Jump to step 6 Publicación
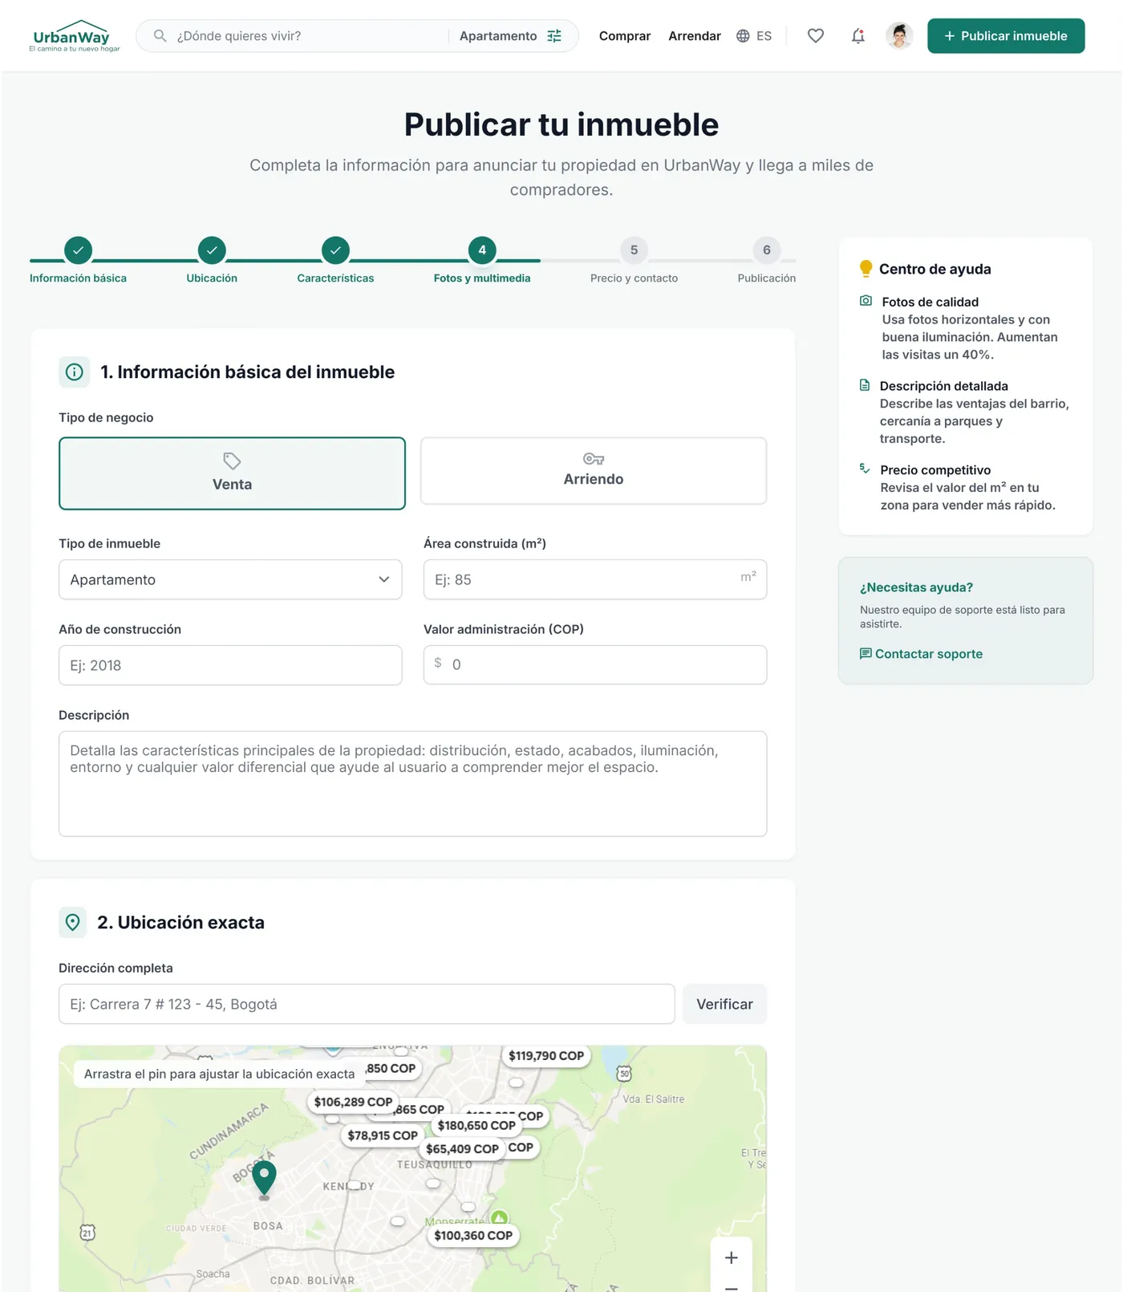The width and height of the screenshot is (1123, 1292). point(767,261)
